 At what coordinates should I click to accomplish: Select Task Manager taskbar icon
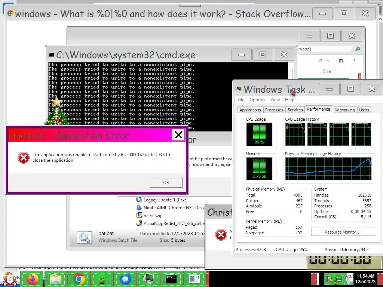pos(148,279)
